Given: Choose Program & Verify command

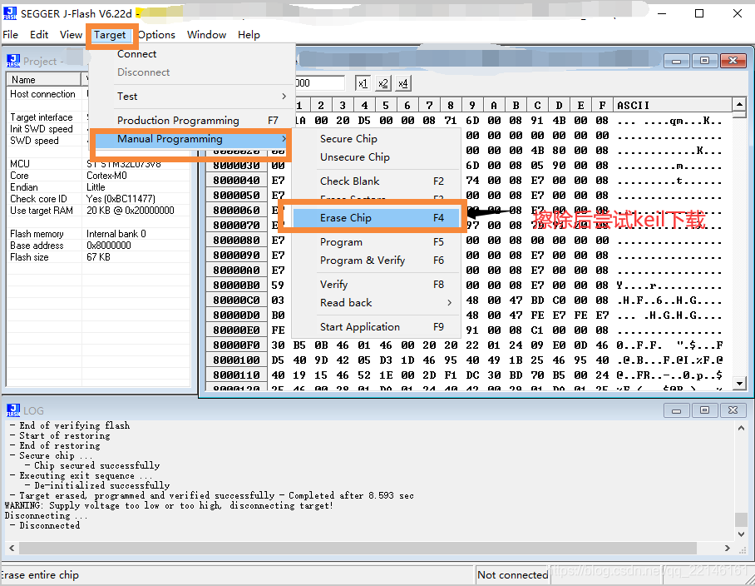Looking at the screenshot, I should (x=376, y=261).
